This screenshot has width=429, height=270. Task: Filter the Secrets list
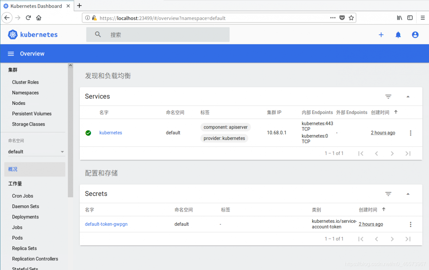click(388, 194)
